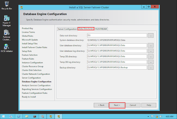This screenshot has height=119, width=177.
Task: Click the 4:03 AM taskbar clock
Action: (x=169, y=117)
